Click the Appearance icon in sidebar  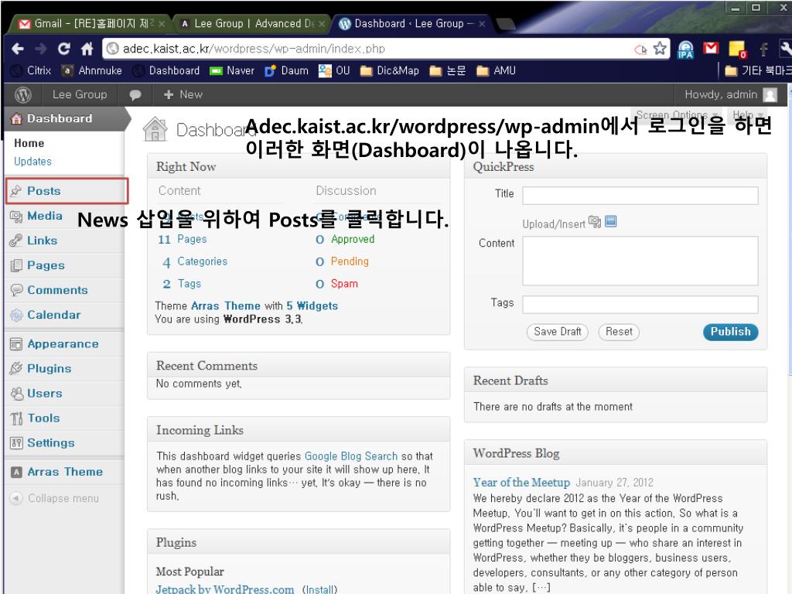click(16, 344)
